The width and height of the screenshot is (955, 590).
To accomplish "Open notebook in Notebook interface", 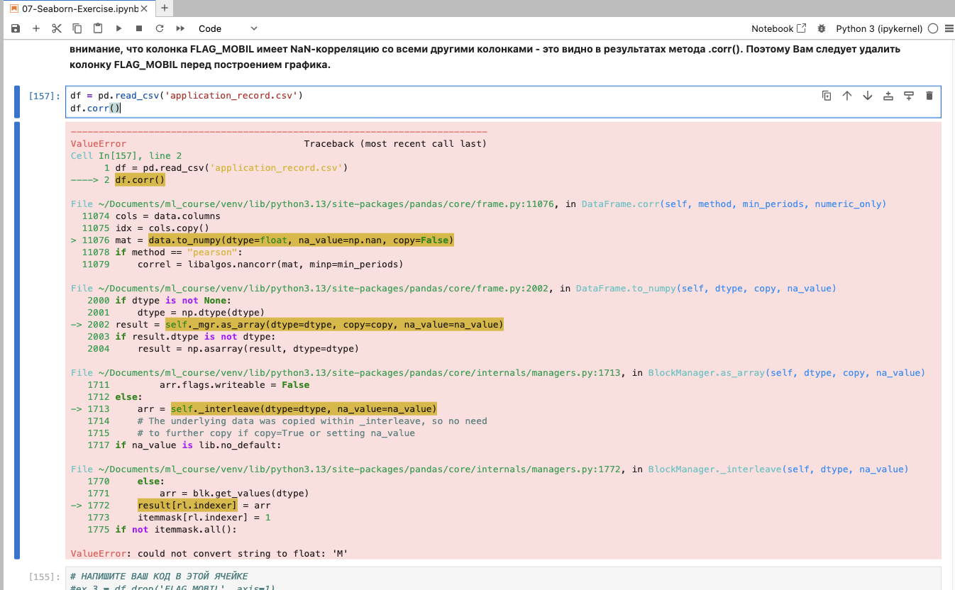I will tap(778, 28).
